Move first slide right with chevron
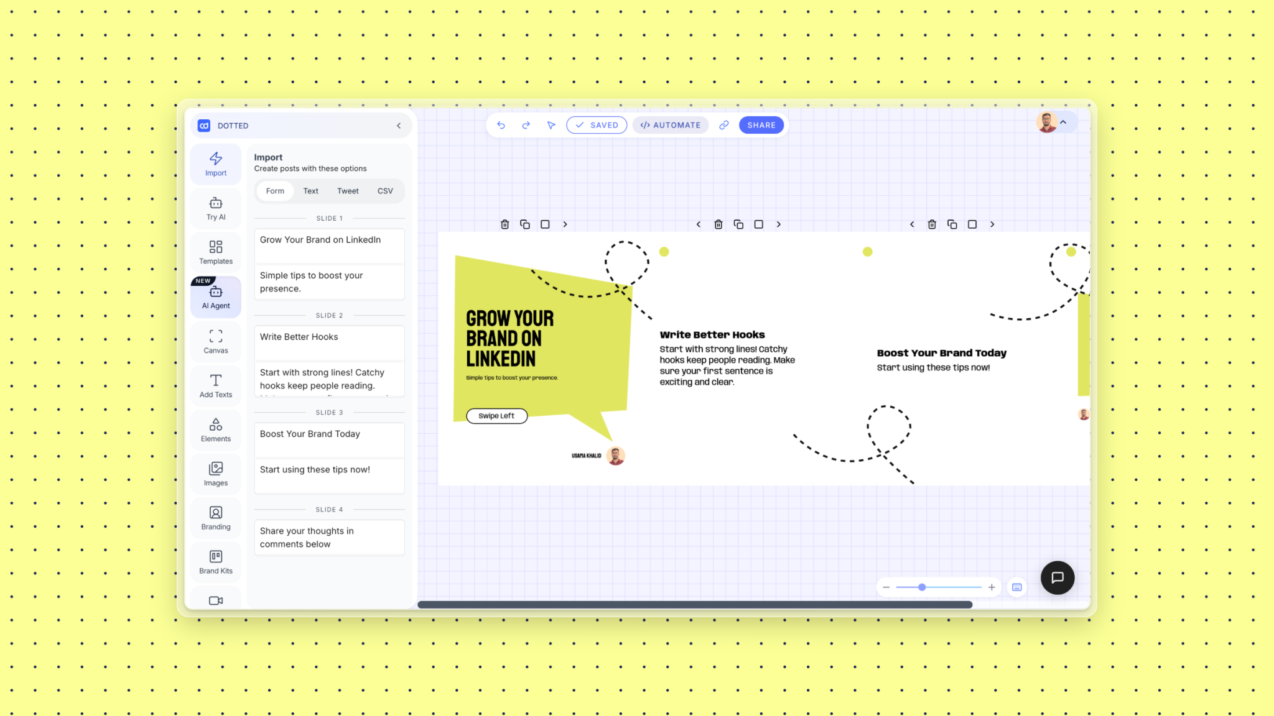 [x=565, y=224]
